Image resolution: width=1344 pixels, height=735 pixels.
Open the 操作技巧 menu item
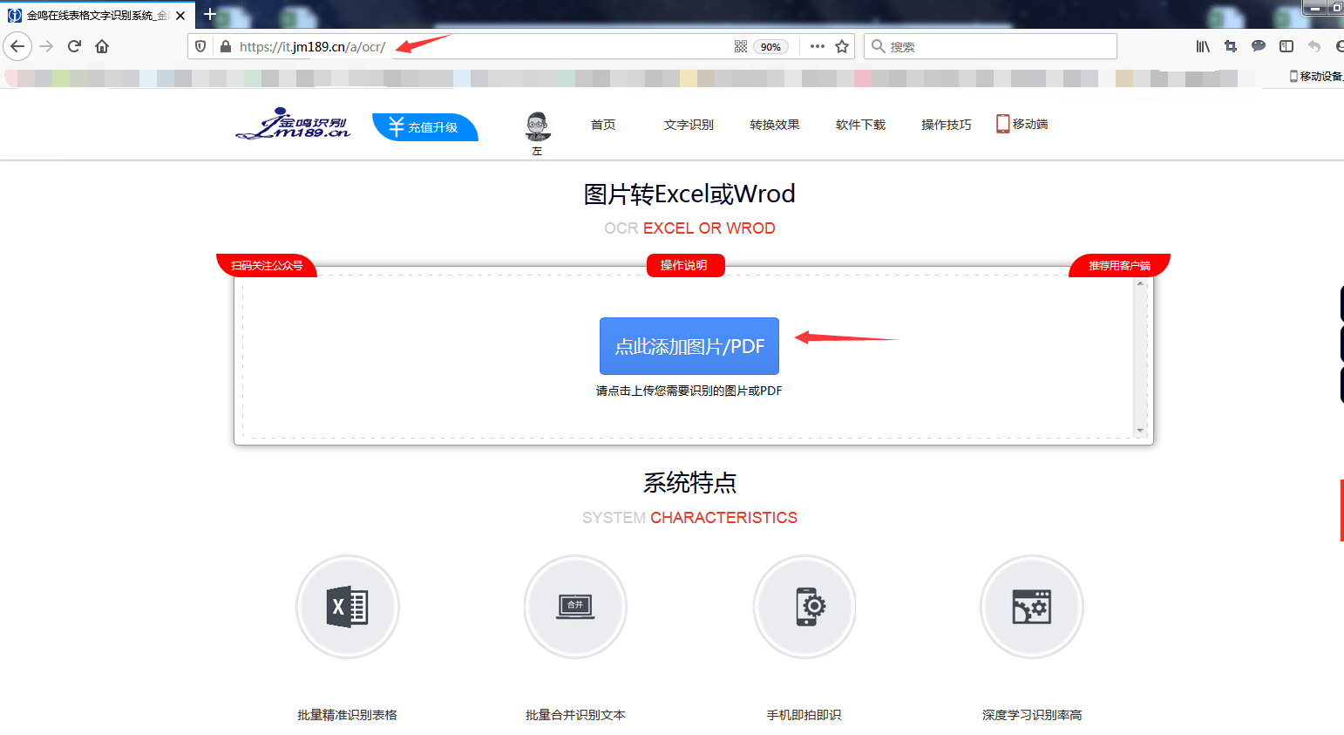point(946,125)
